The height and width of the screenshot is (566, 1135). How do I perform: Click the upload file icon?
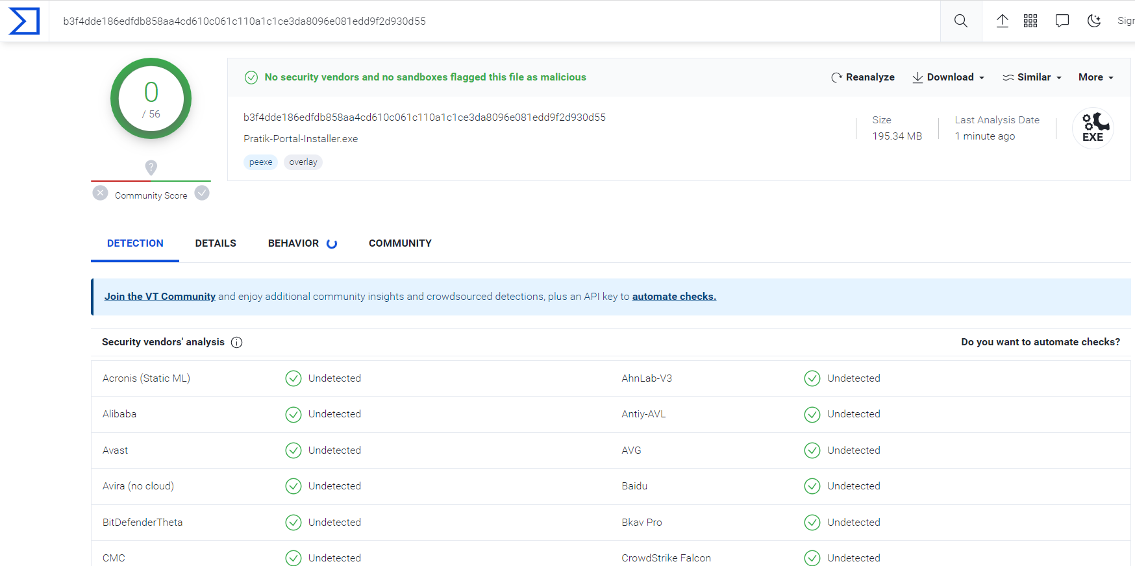[1002, 21]
